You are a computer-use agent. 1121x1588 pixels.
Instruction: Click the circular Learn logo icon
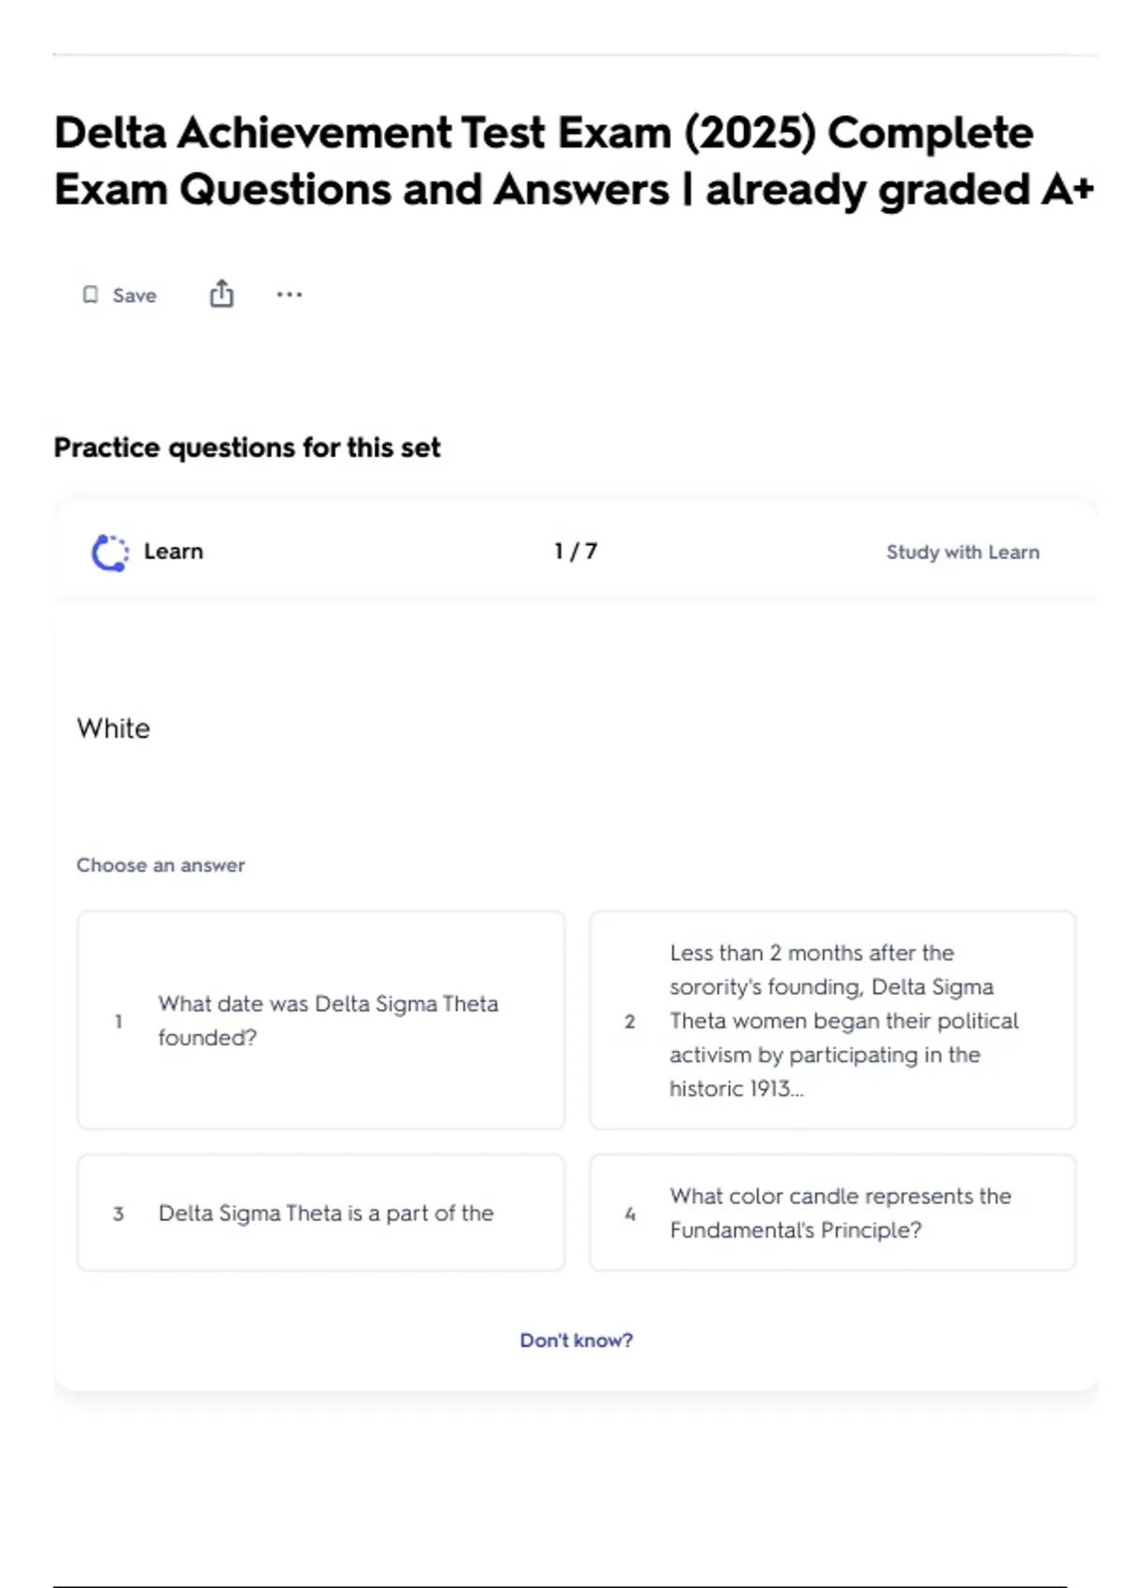[110, 552]
